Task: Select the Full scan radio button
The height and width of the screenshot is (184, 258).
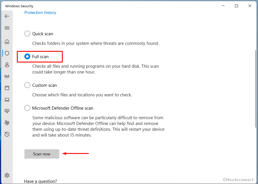Action: (27, 56)
